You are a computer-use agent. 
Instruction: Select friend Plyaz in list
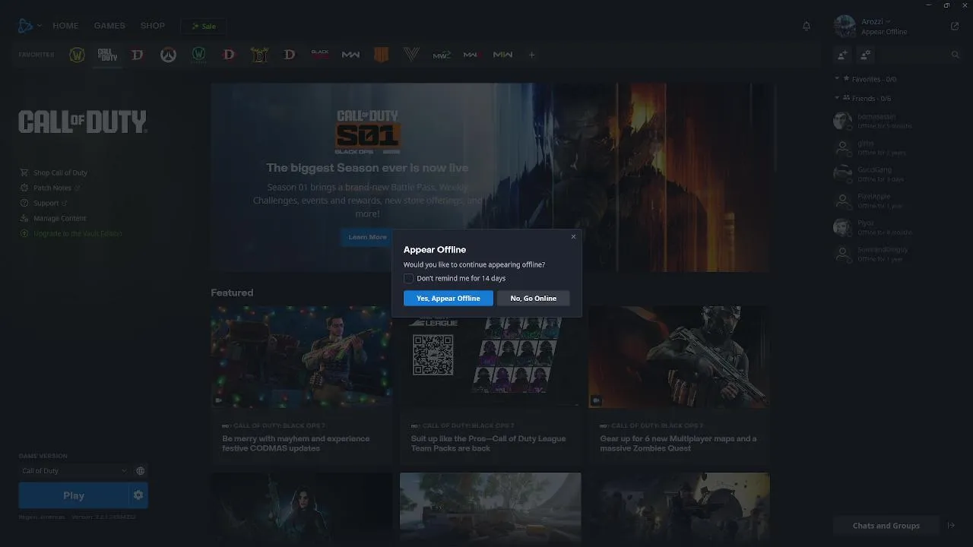[897, 227]
